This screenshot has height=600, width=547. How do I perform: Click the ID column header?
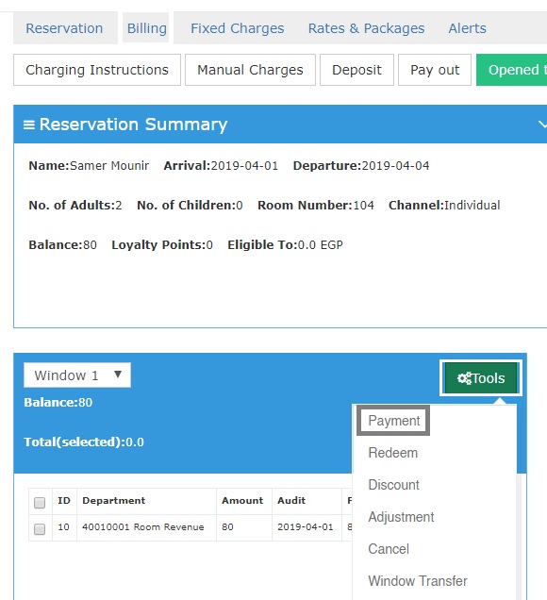[x=64, y=501]
